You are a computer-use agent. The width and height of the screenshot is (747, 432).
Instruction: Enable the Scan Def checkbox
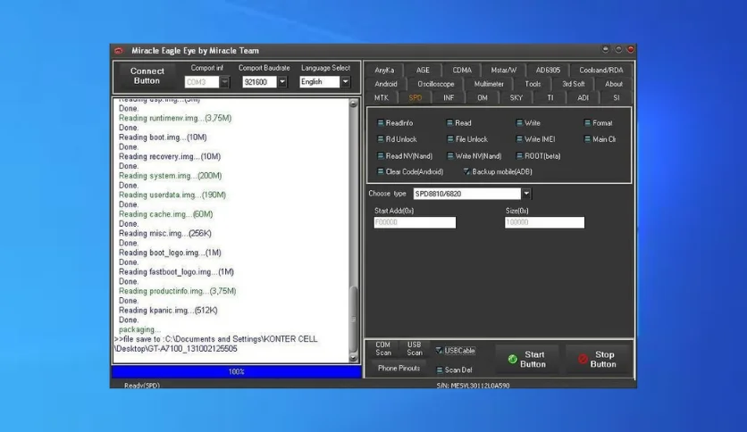[x=440, y=370]
